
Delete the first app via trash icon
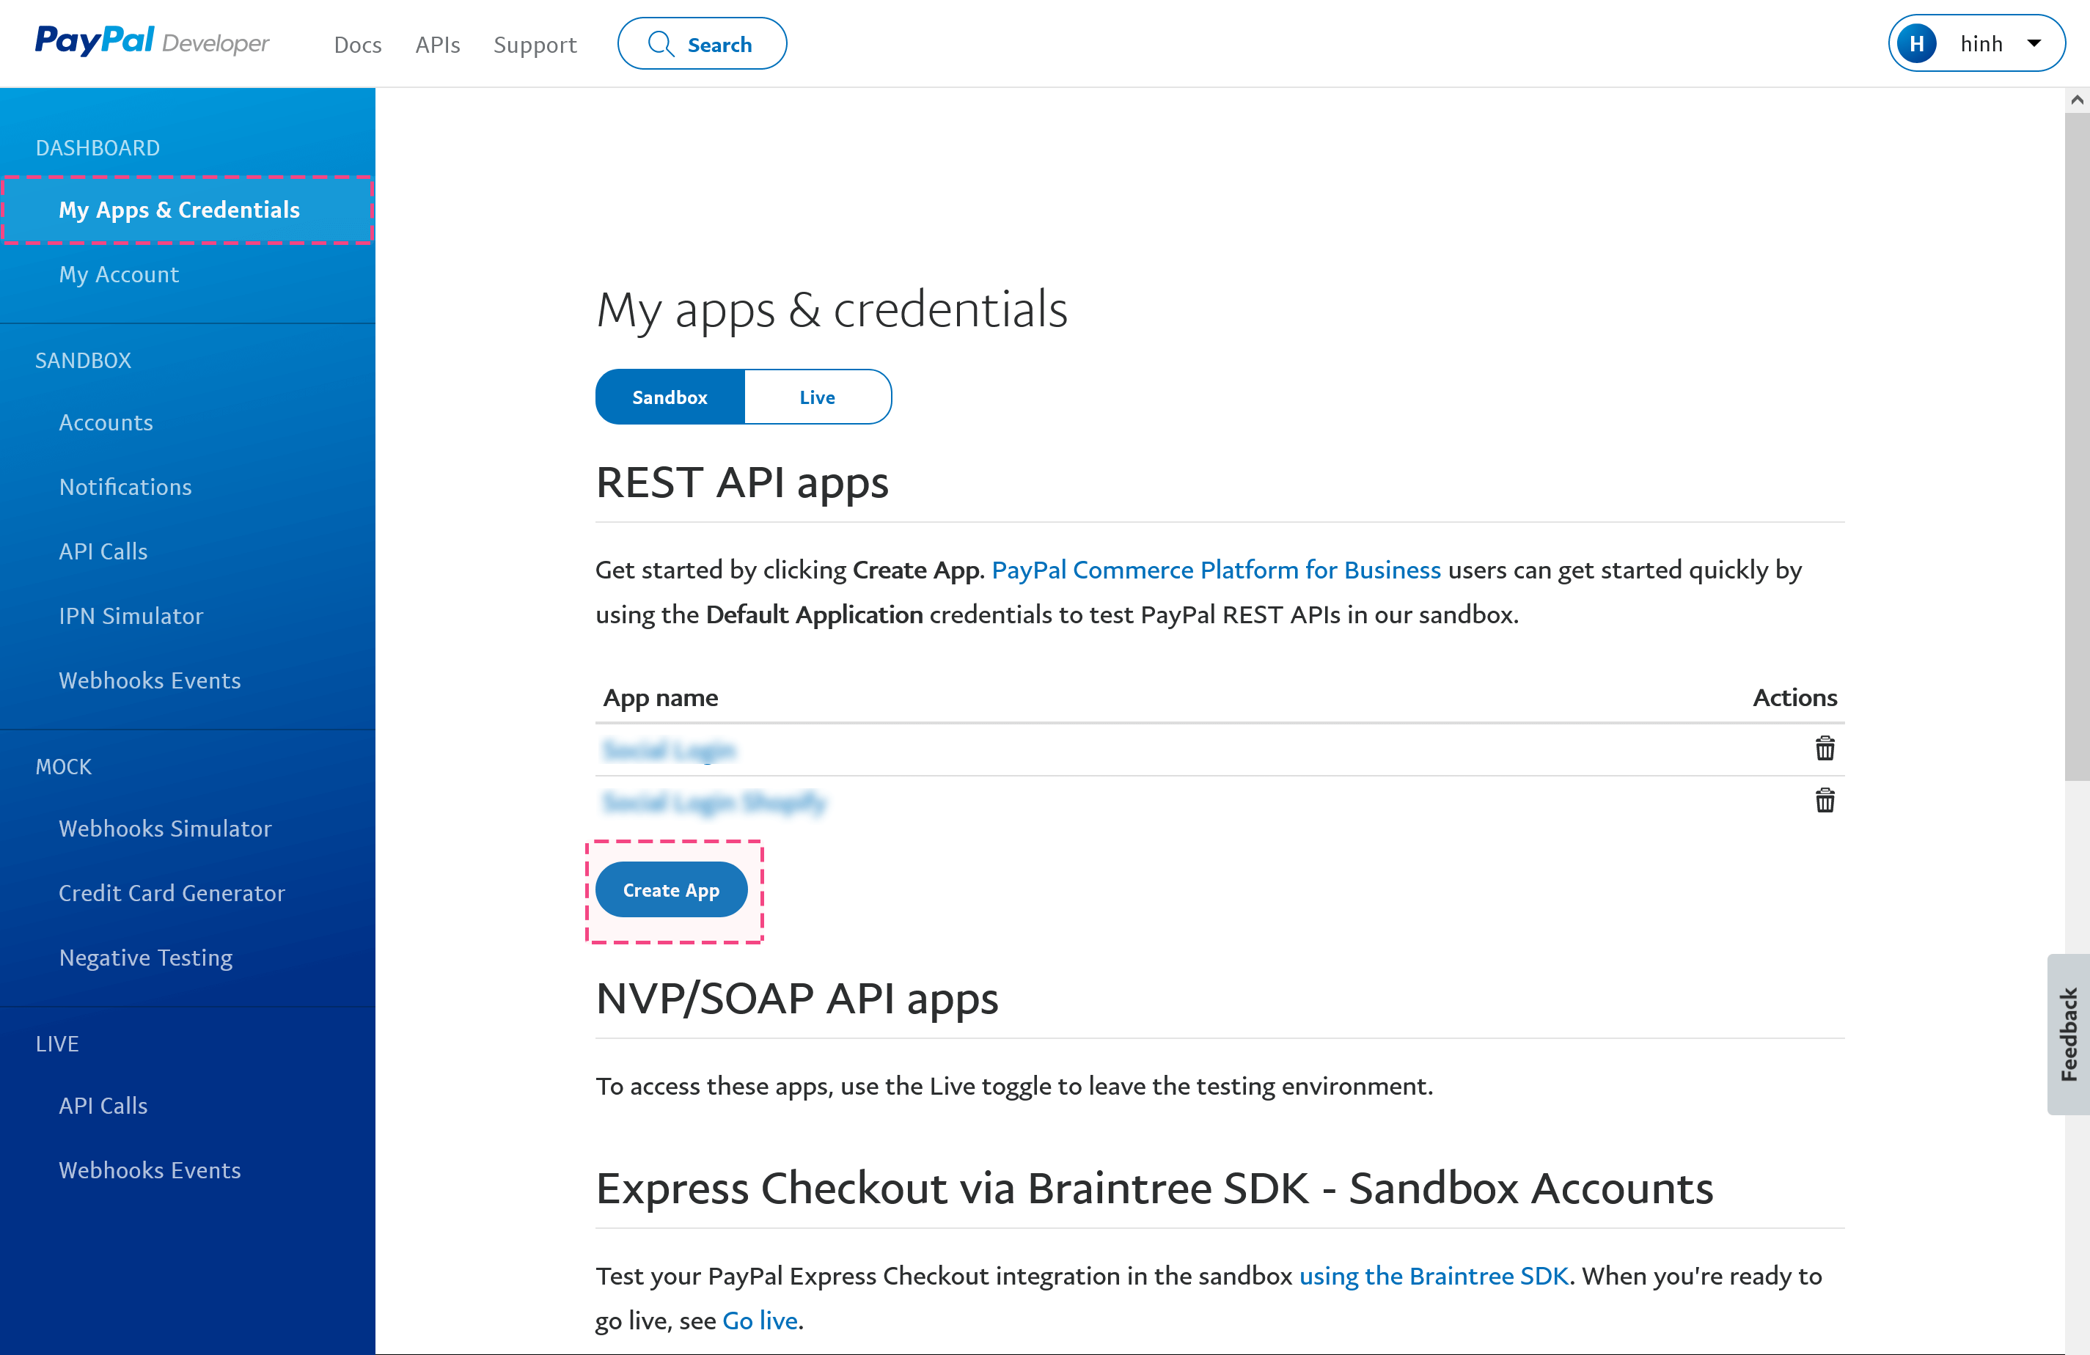[x=1825, y=749]
